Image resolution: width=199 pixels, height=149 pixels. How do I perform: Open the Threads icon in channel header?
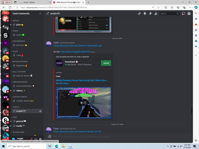[x=139, y=14]
